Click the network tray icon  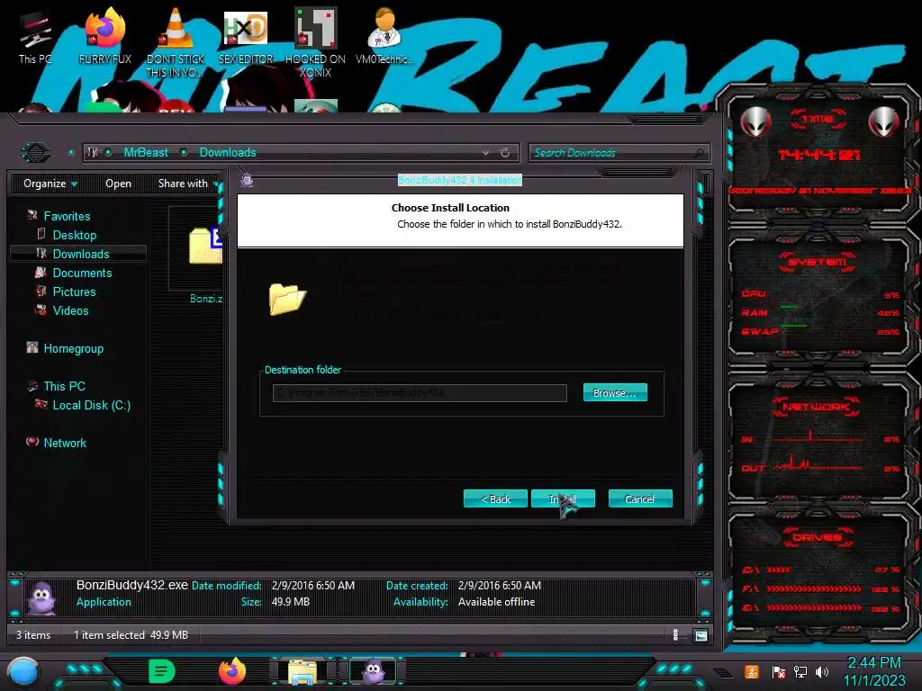800,671
